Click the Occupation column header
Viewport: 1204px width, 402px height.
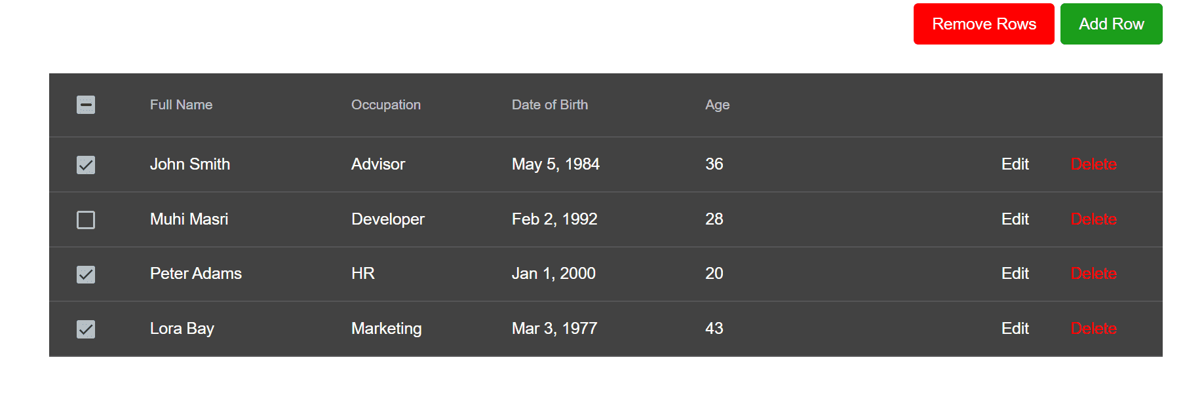pos(385,105)
